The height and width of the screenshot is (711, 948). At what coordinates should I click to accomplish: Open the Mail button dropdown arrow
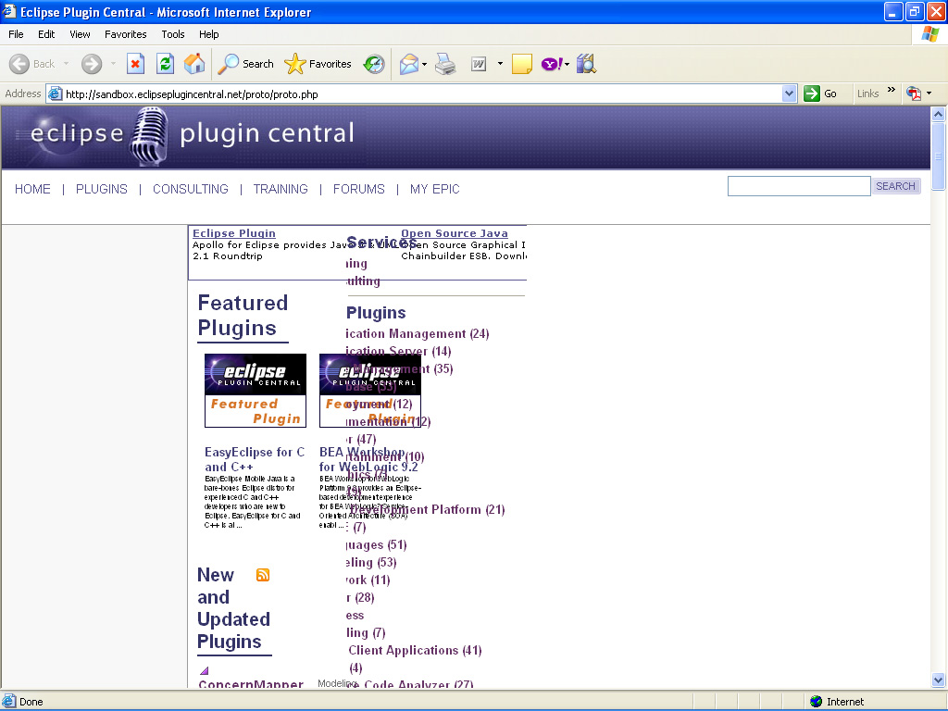pyautogui.click(x=424, y=64)
